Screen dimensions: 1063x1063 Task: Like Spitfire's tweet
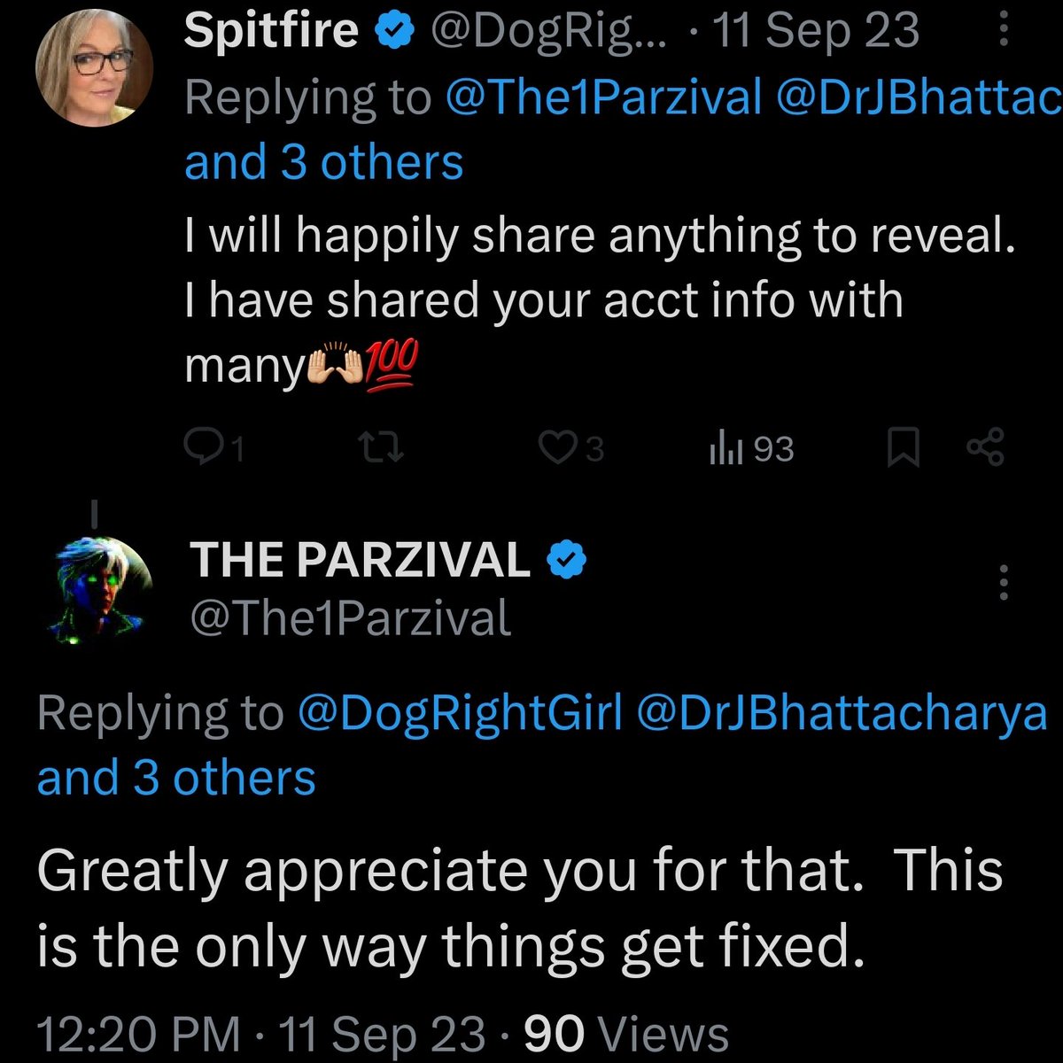point(560,449)
